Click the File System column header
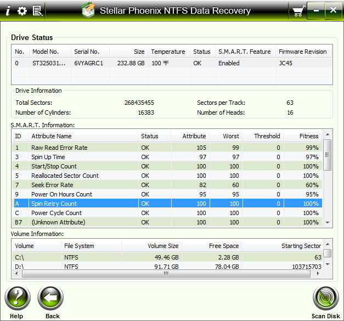The image size is (344, 321). coord(91,246)
